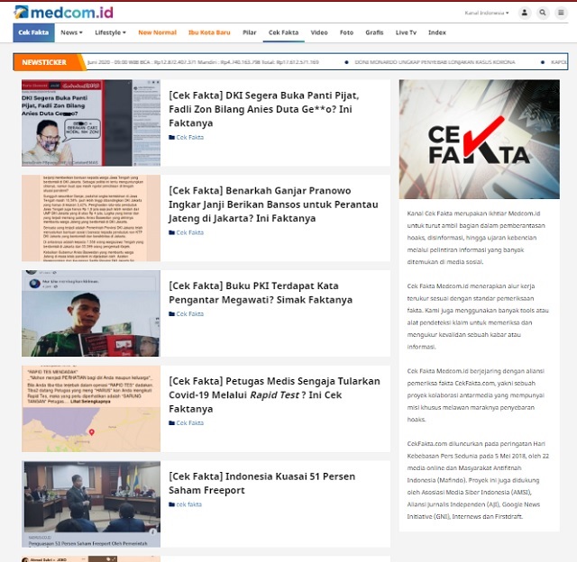Click folder icon under Buku PKI article

pyautogui.click(x=171, y=314)
